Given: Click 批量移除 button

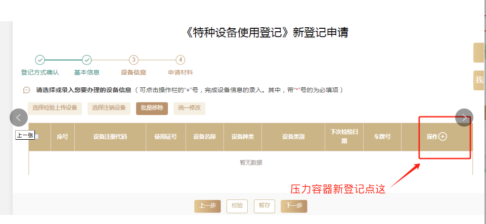Looking at the screenshot, I should (x=152, y=108).
